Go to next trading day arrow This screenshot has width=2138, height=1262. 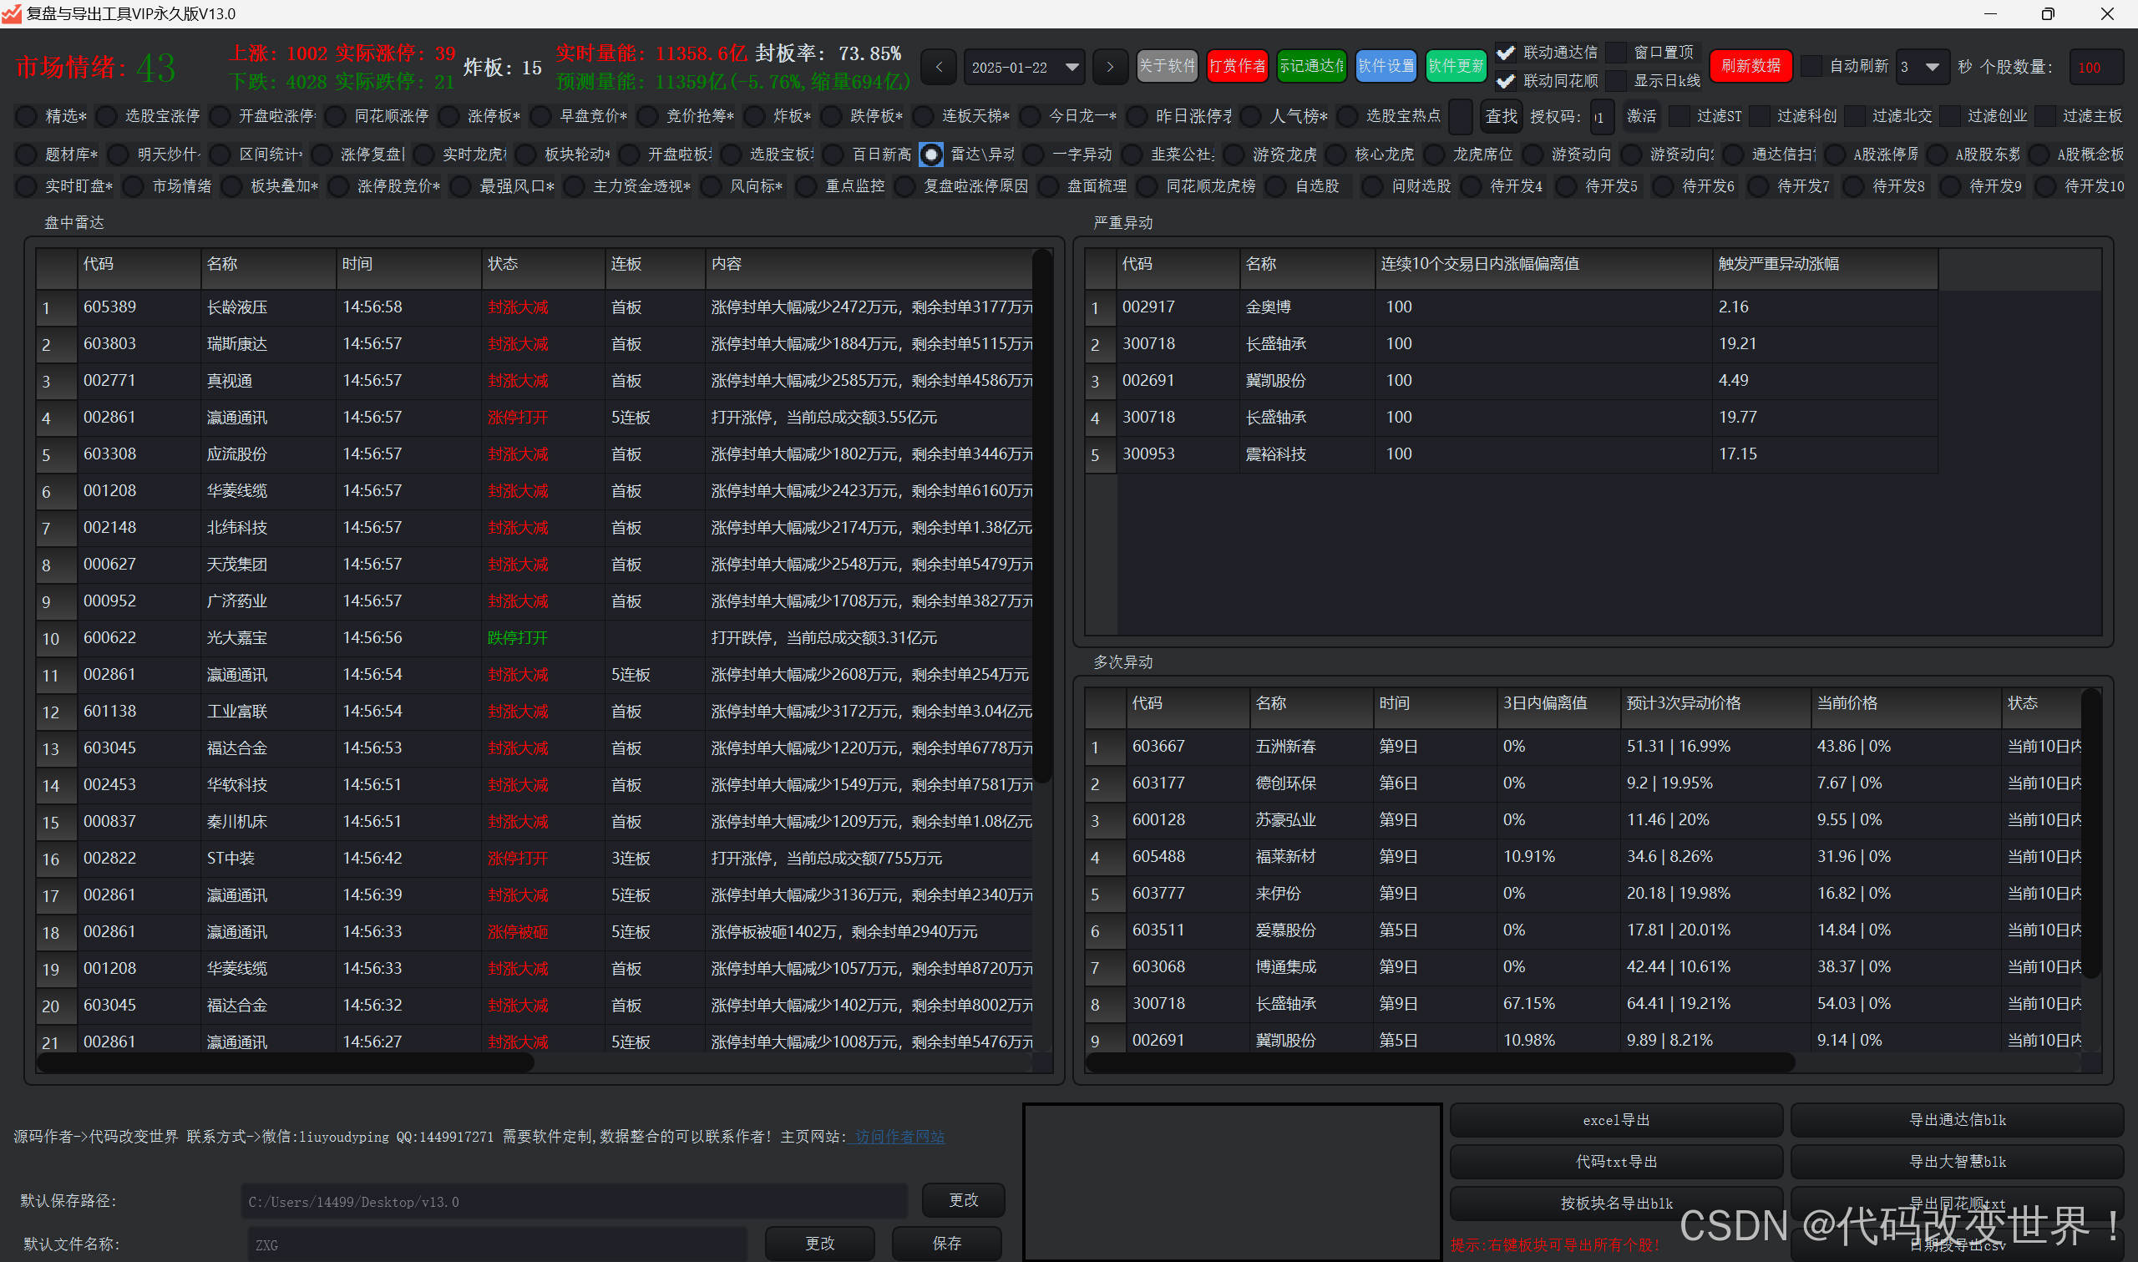click(1109, 66)
